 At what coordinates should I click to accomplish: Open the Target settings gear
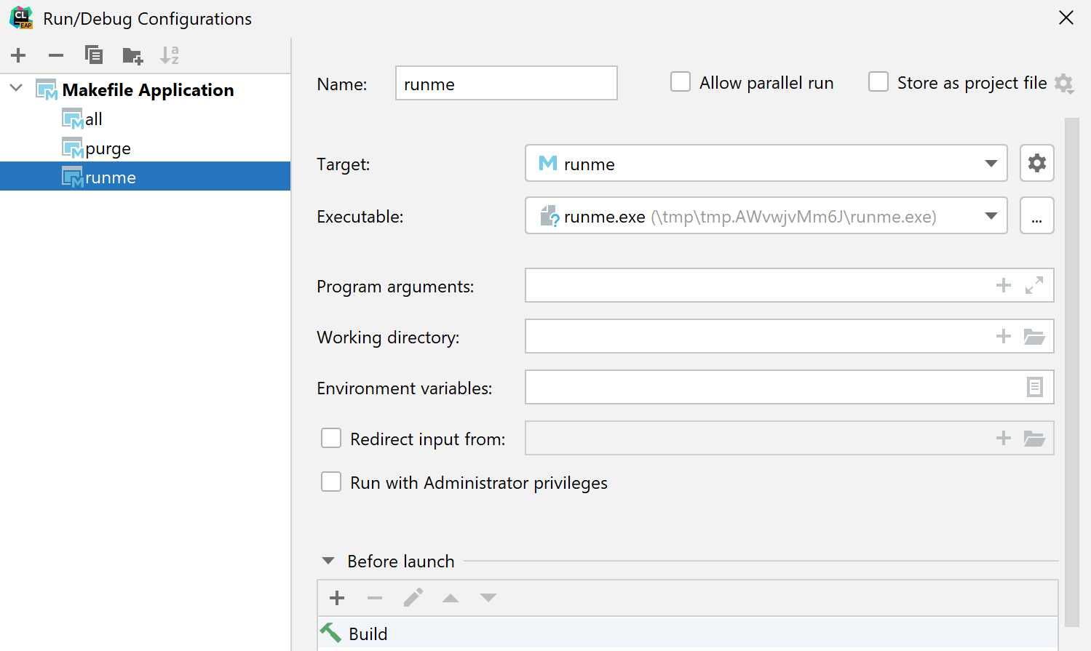(1036, 163)
